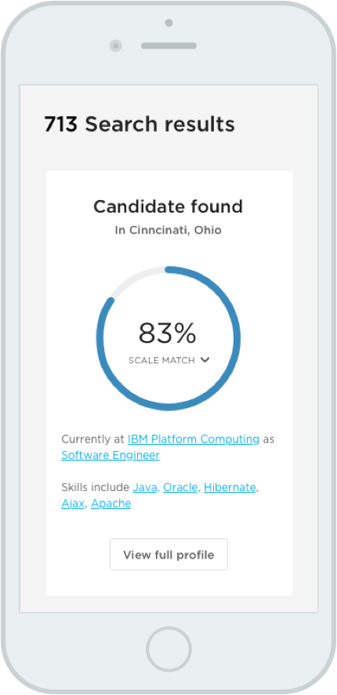337x695 pixels.
Task: Click the In Cinncinati, Ohio location text
Action: coord(168,231)
